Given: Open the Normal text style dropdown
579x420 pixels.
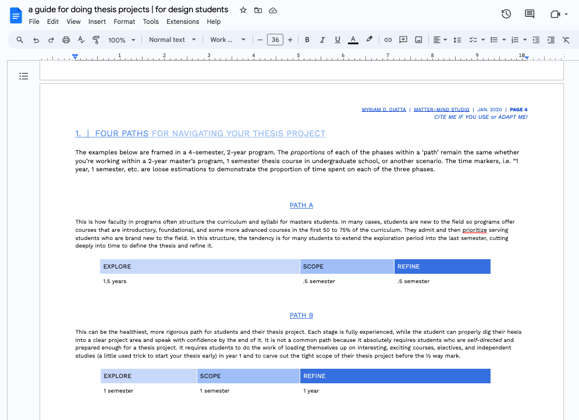Looking at the screenshot, I should [171, 40].
